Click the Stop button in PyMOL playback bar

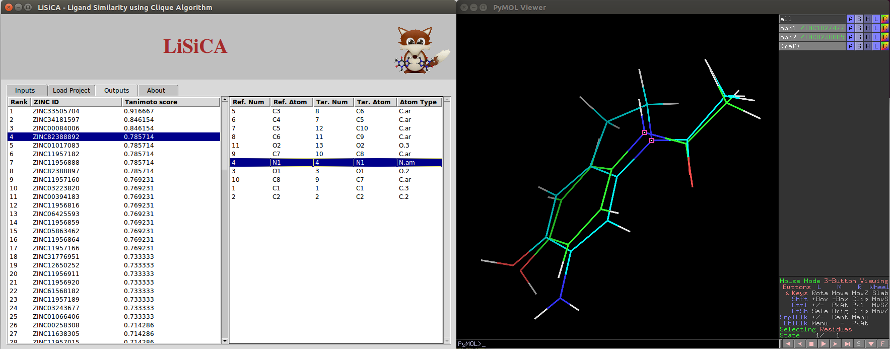pos(811,344)
